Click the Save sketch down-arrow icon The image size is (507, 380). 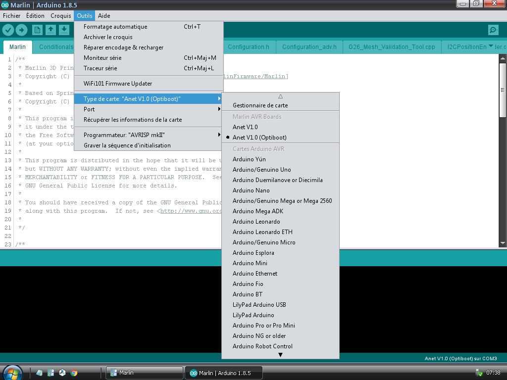pyautogui.click(x=64, y=30)
